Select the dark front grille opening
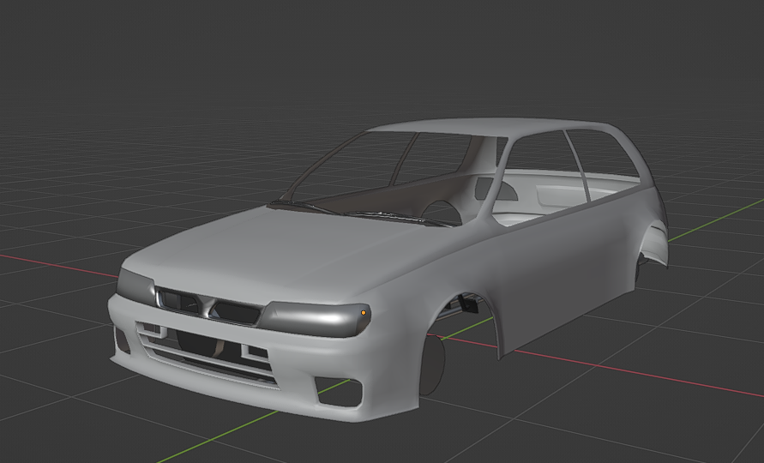The width and height of the screenshot is (764, 463). click(209, 305)
